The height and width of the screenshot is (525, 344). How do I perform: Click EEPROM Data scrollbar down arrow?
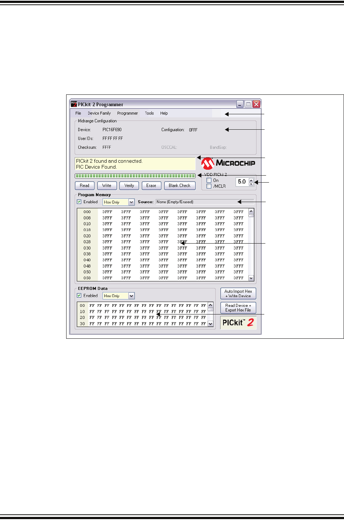tap(211, 324)
